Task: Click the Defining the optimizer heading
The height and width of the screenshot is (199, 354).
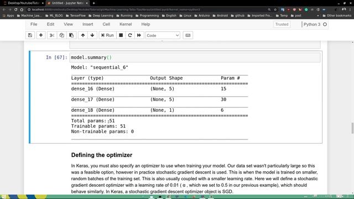Action: [102, 155]
